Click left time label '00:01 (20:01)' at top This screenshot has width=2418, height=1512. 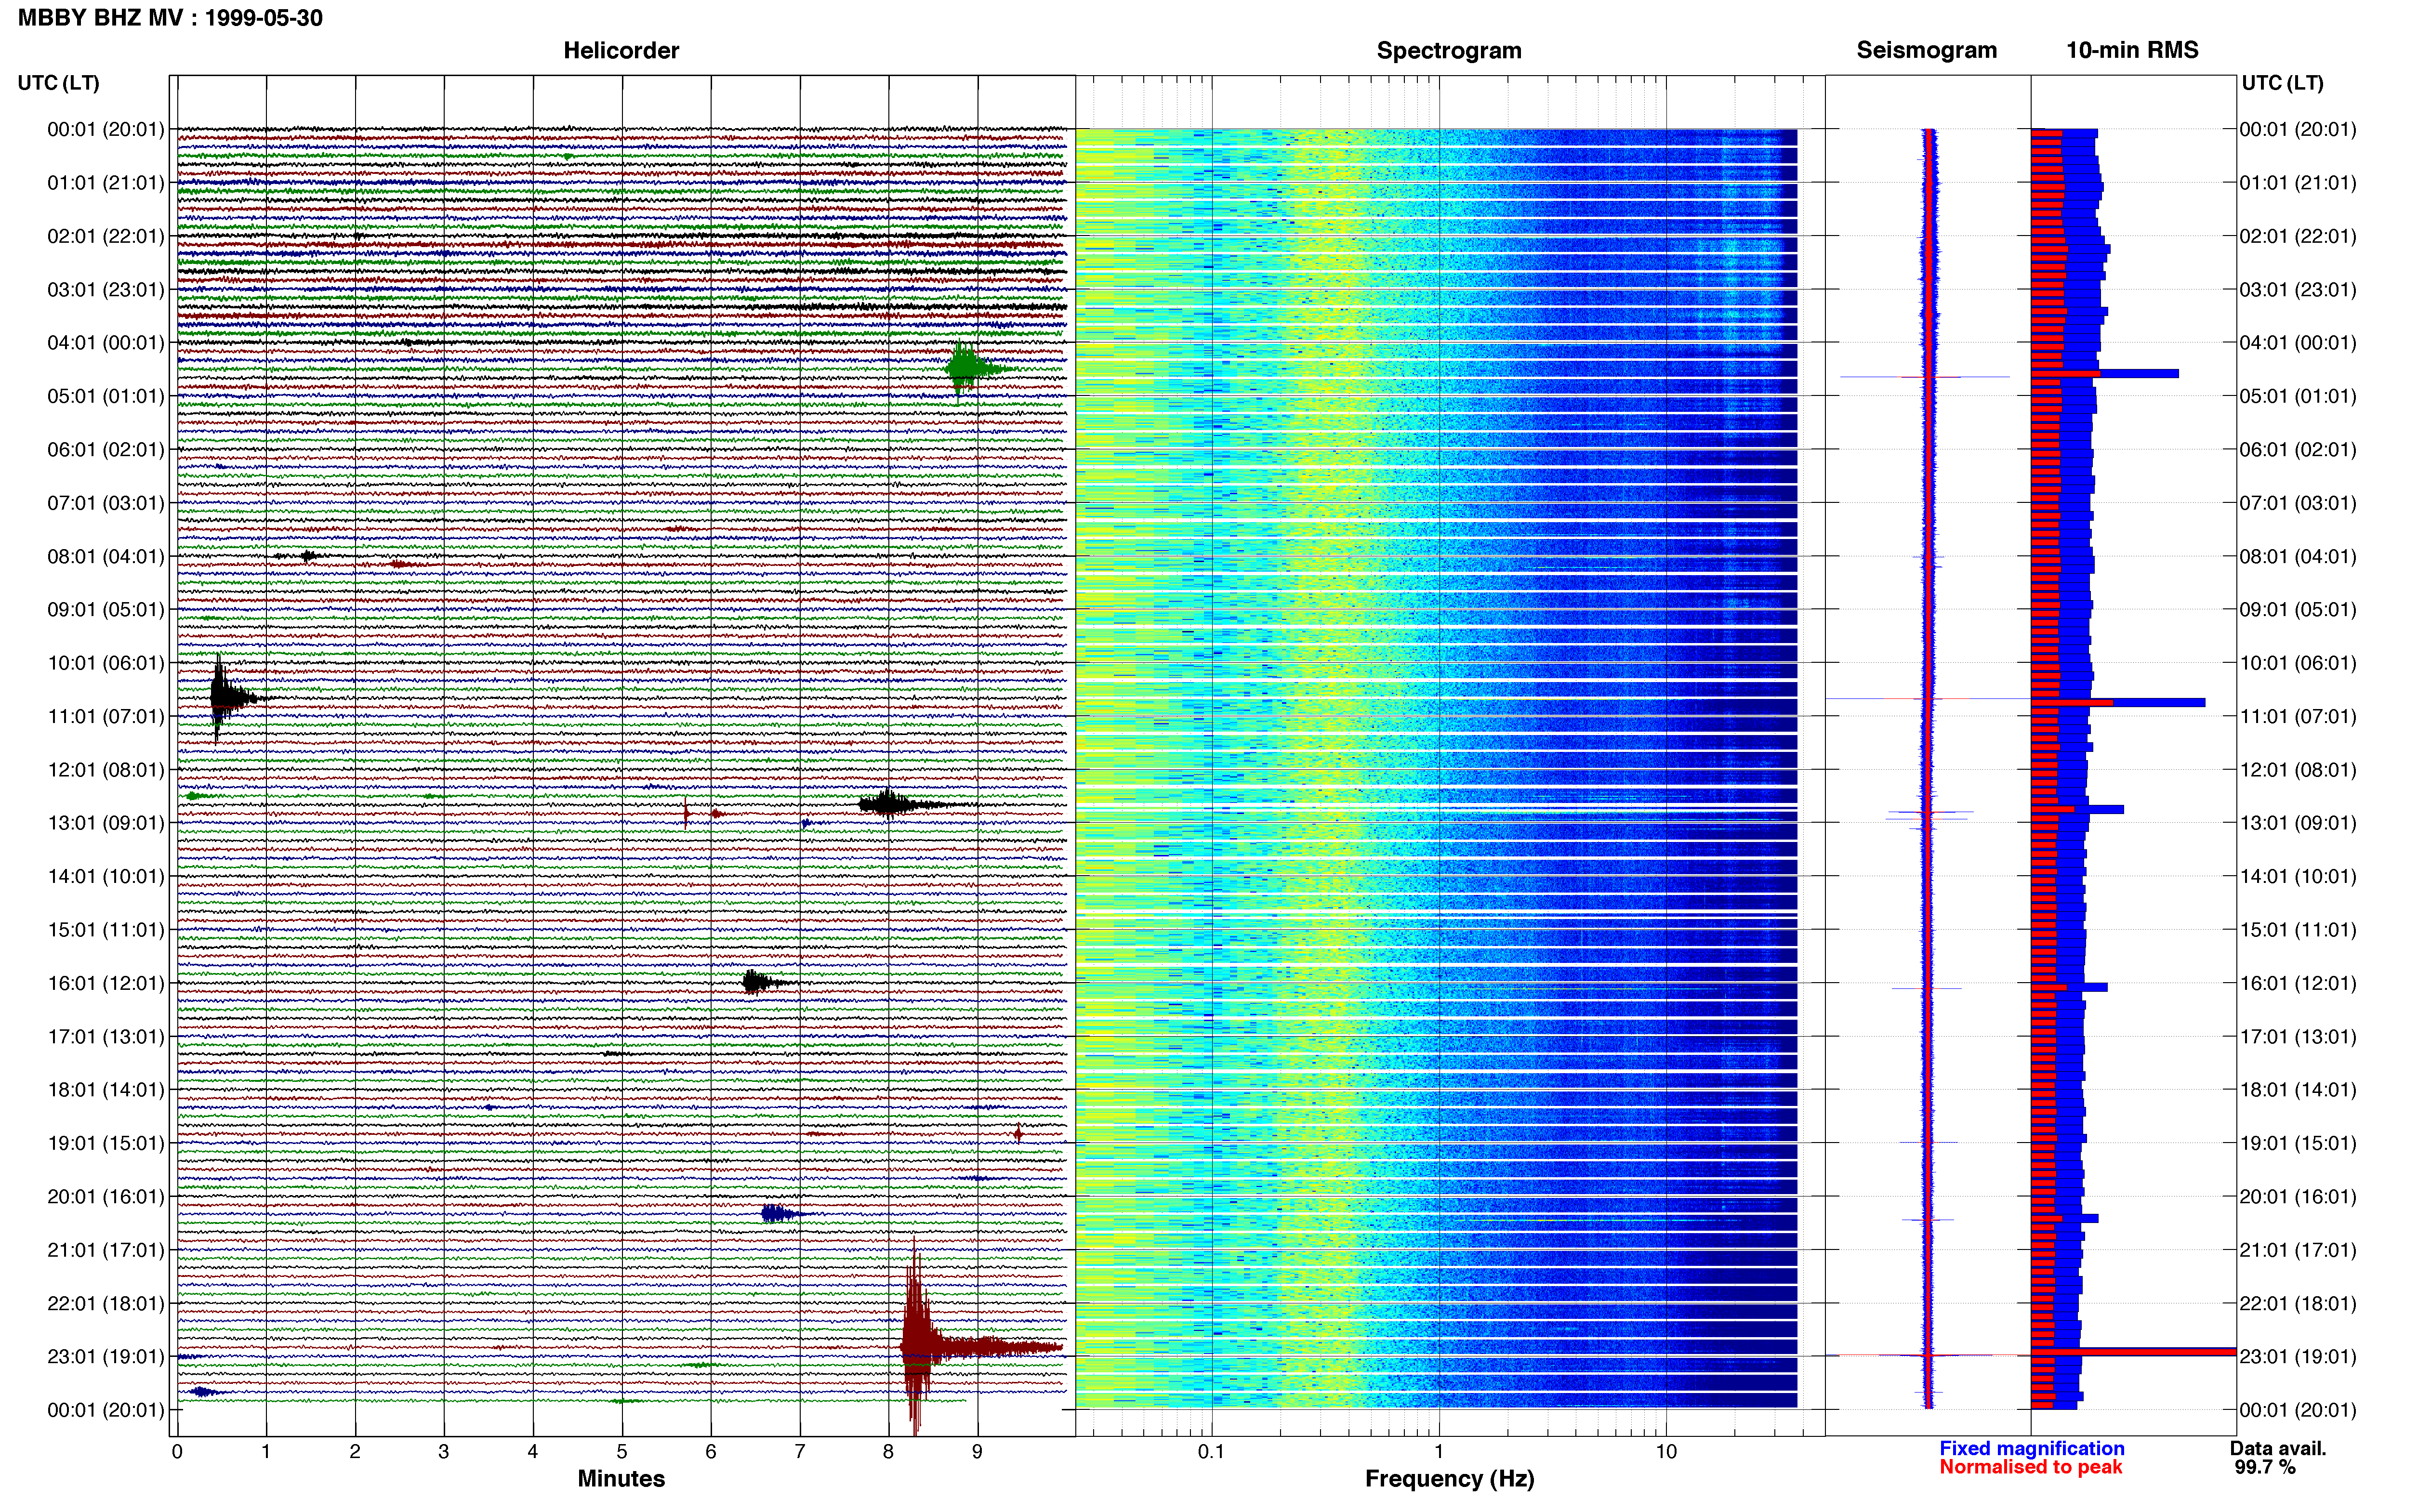tap(106, 129)
